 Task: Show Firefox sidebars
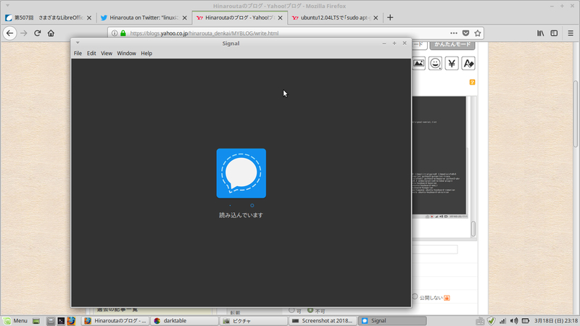point(554,33)
